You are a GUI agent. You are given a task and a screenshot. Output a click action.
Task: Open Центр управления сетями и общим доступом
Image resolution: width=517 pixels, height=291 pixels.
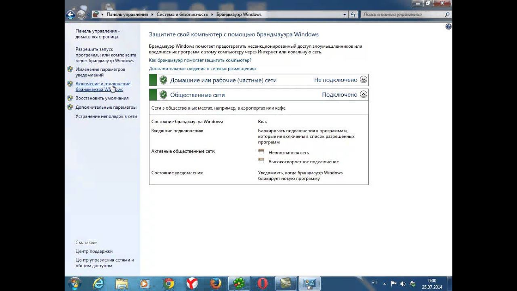(x=105, y=263)
